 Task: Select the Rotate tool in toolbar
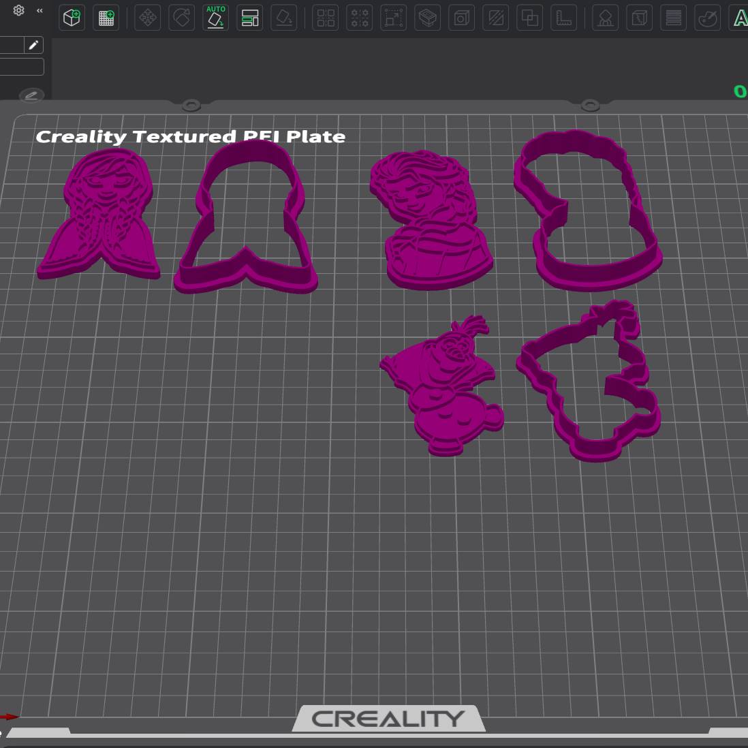[182, 18]
